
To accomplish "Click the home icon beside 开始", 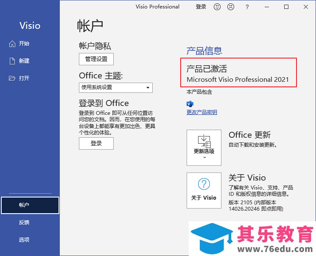I will [12, 44].
